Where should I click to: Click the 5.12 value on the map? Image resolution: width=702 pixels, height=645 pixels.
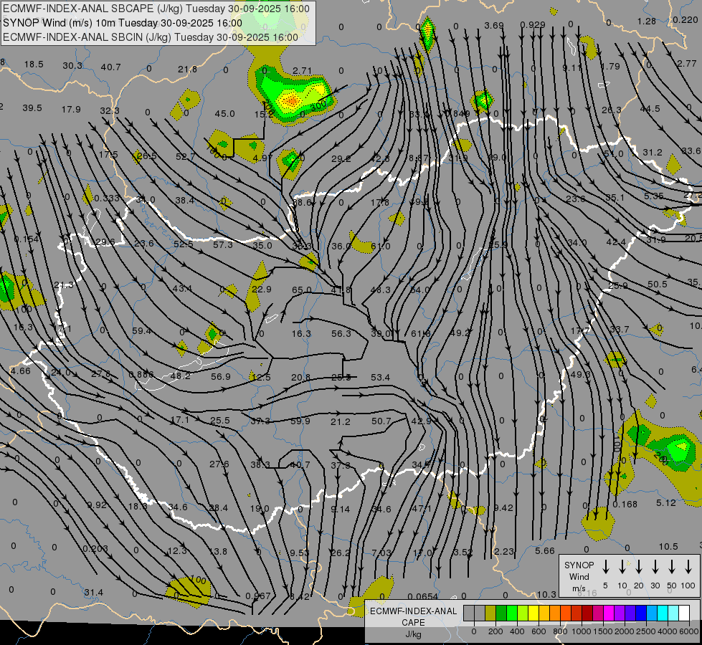pos(666,503)
